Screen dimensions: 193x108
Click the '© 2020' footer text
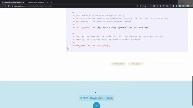click(84, 98)
